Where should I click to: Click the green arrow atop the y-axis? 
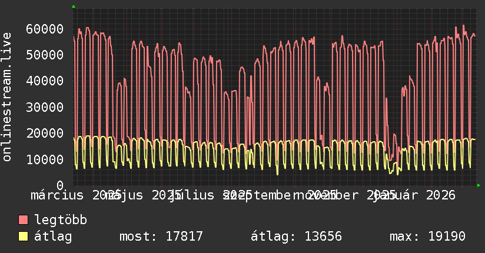[x=74, y=6]
